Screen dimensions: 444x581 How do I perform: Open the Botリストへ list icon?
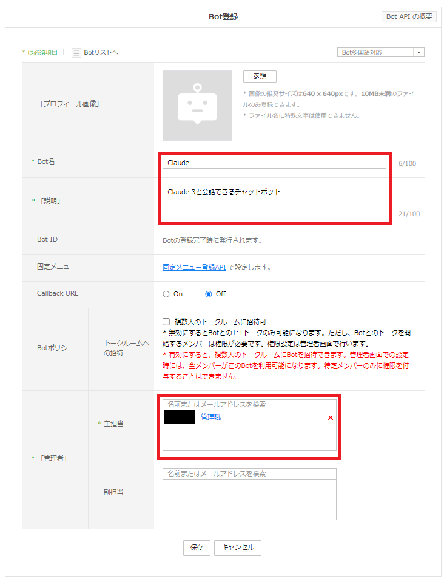[76, 53]
